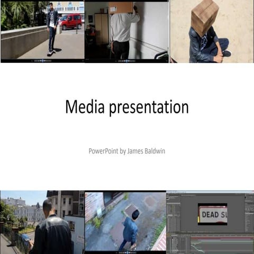Open the editing software thumbnail showing DEAD SL
The width and height of the screenshot is (254, 254).
(210, 222)
